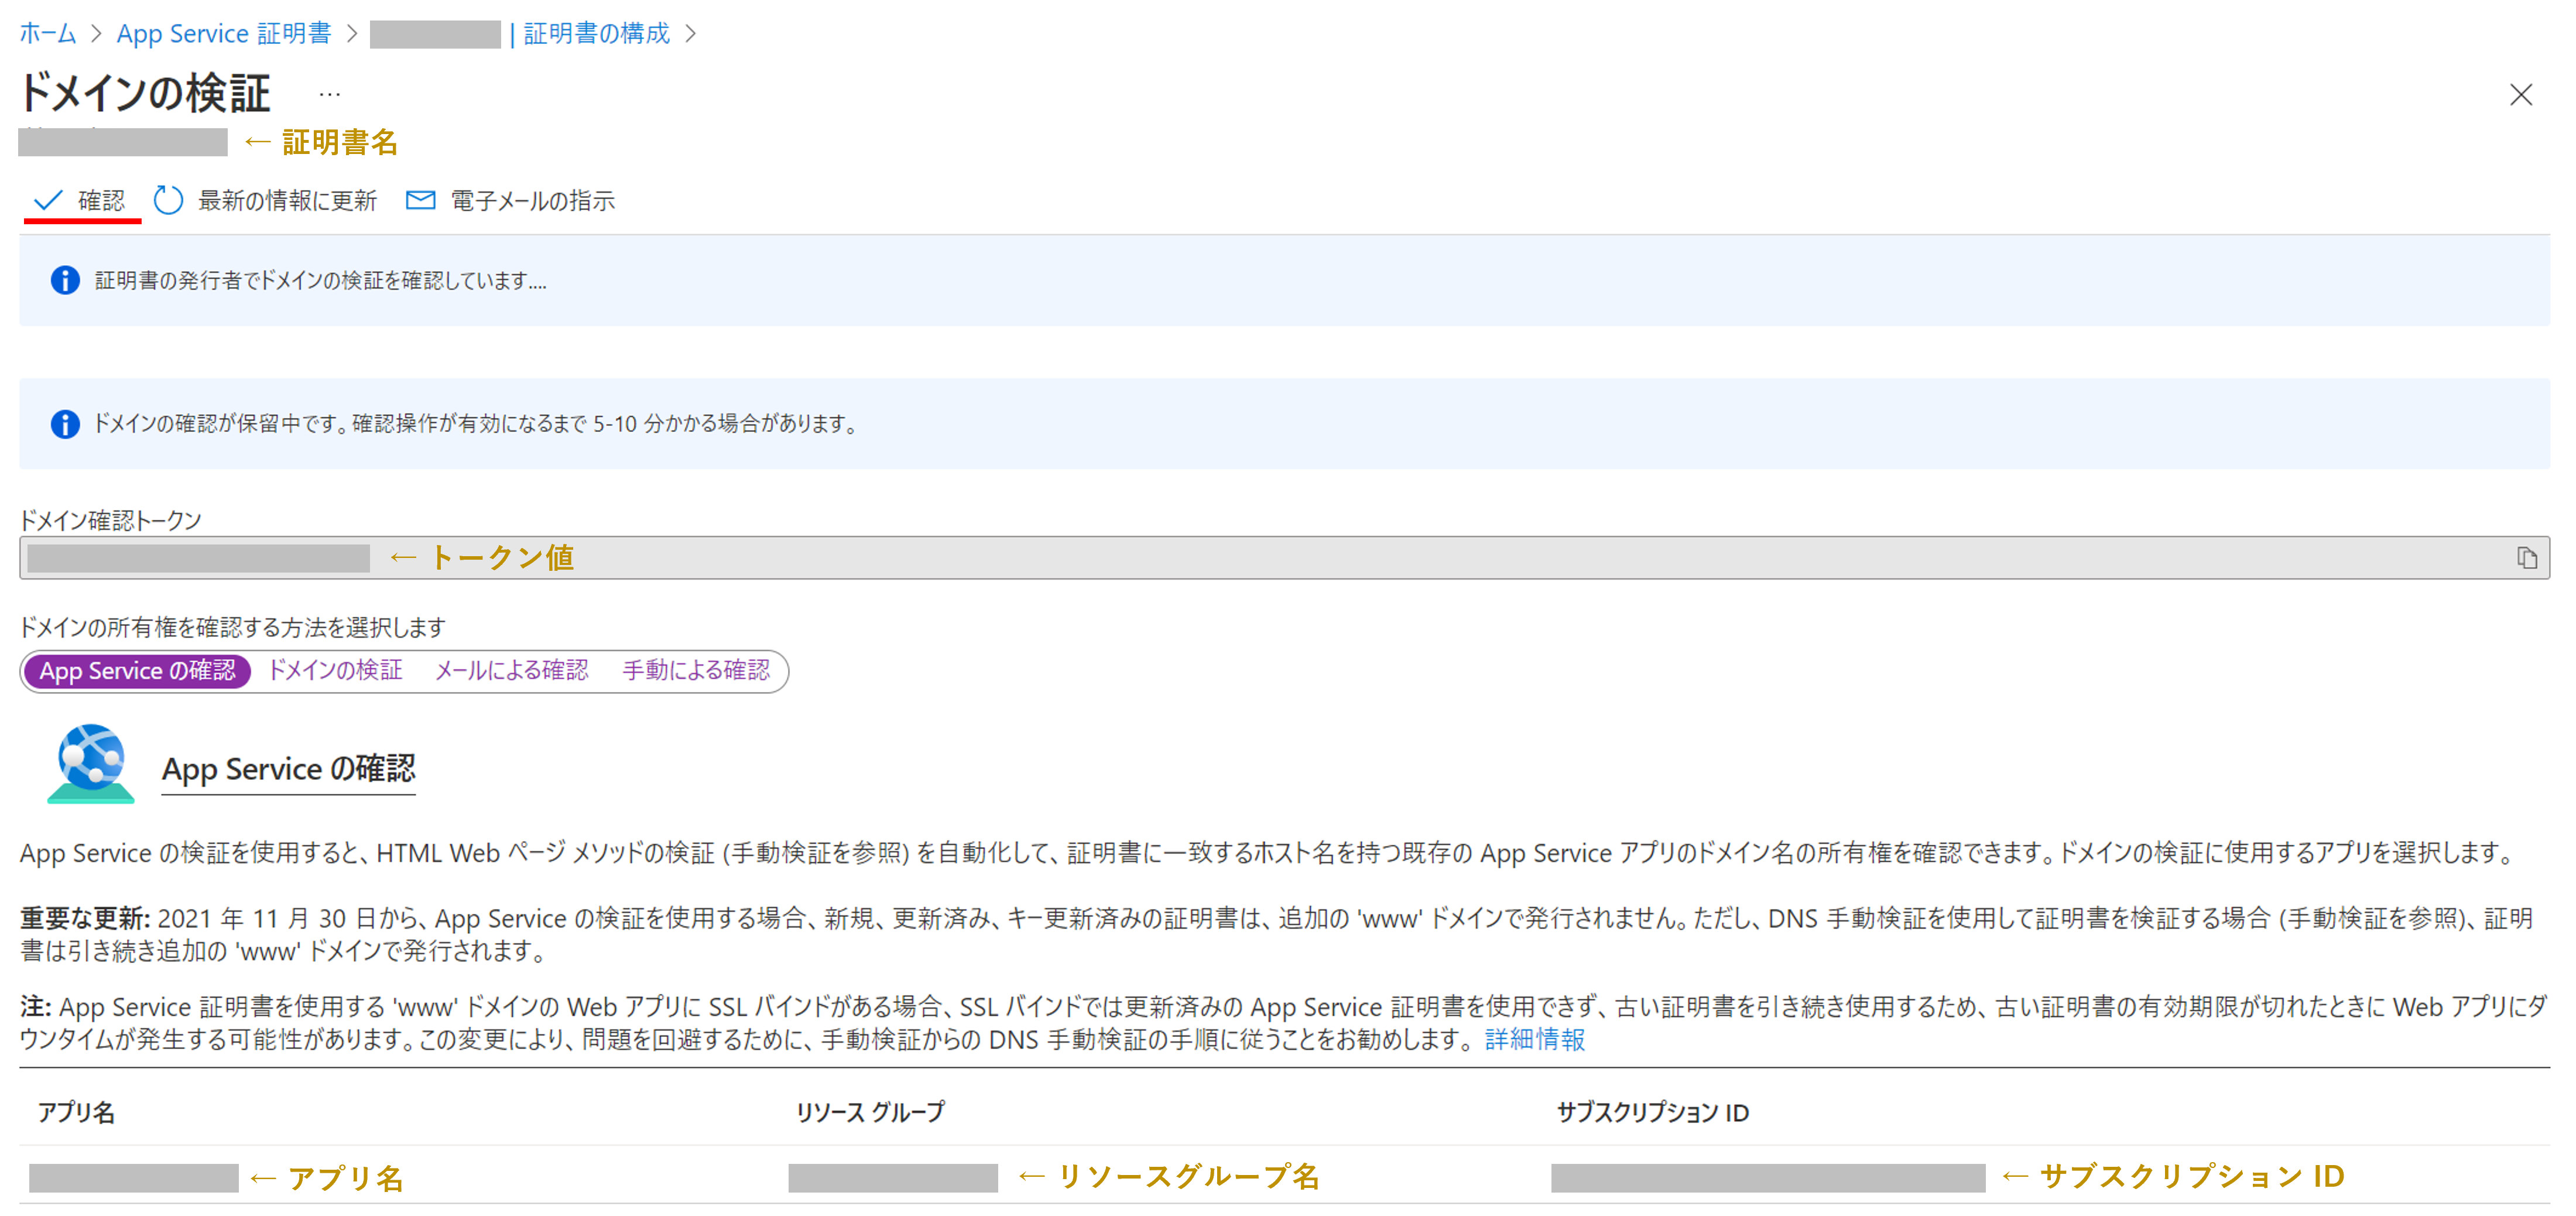Switch to the App Service の確認 option
2576x1216 pixels.
click(136, 670)
